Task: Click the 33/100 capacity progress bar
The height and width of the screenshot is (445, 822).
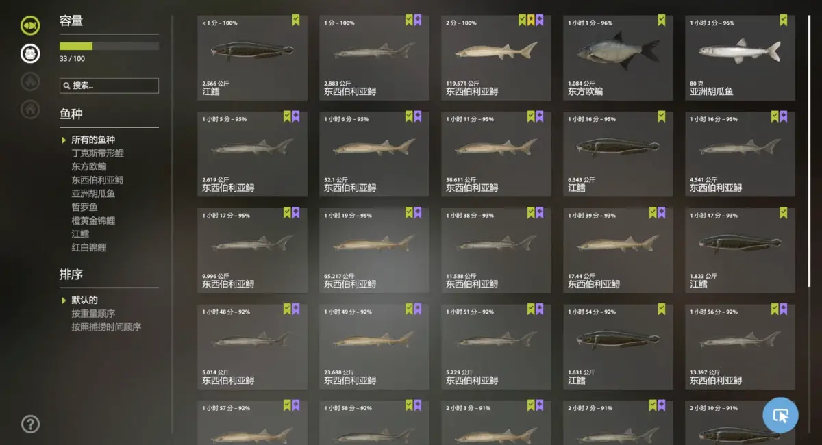Action: (109, 46)
